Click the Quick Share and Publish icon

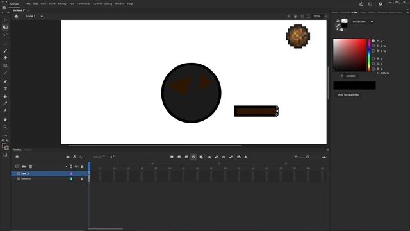tap(361, 4)
